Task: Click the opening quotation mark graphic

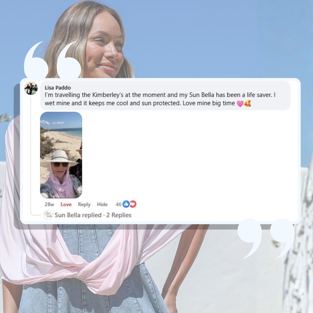Action: pyautogui.click(x=52, y=60)
